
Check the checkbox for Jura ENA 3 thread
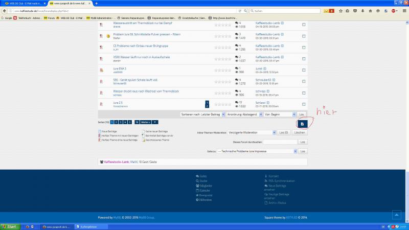(x=304, y=70)
